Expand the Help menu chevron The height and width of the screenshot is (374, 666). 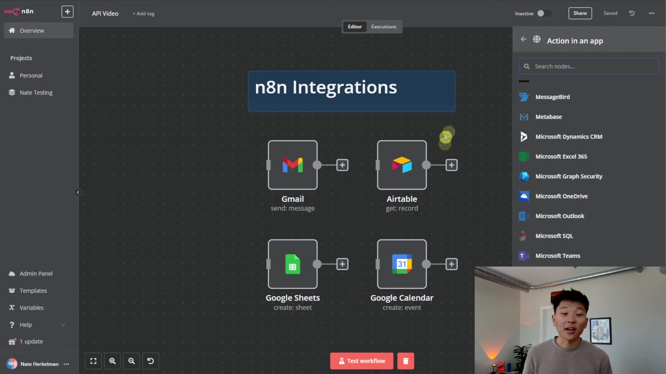click(x=63, y=325)
